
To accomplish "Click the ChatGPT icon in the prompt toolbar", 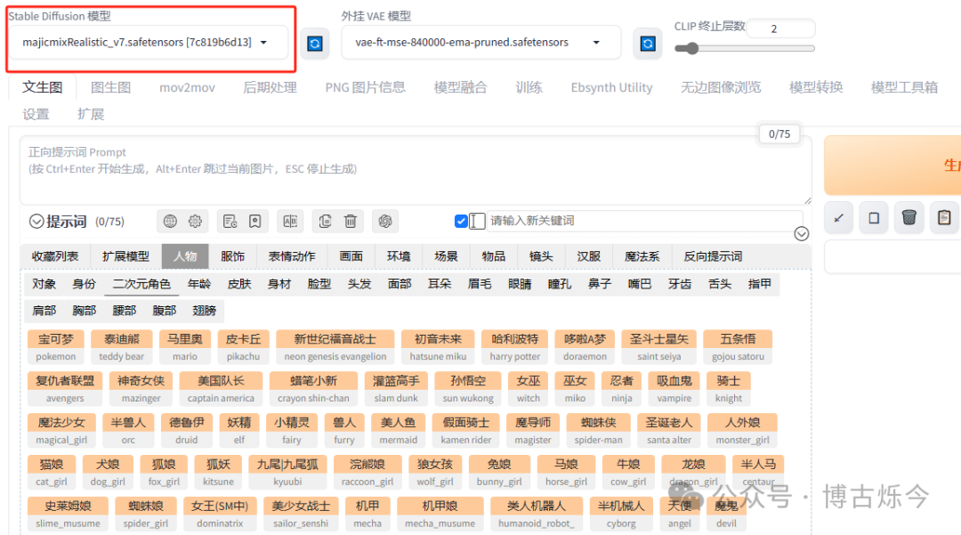I will point(385,221).
